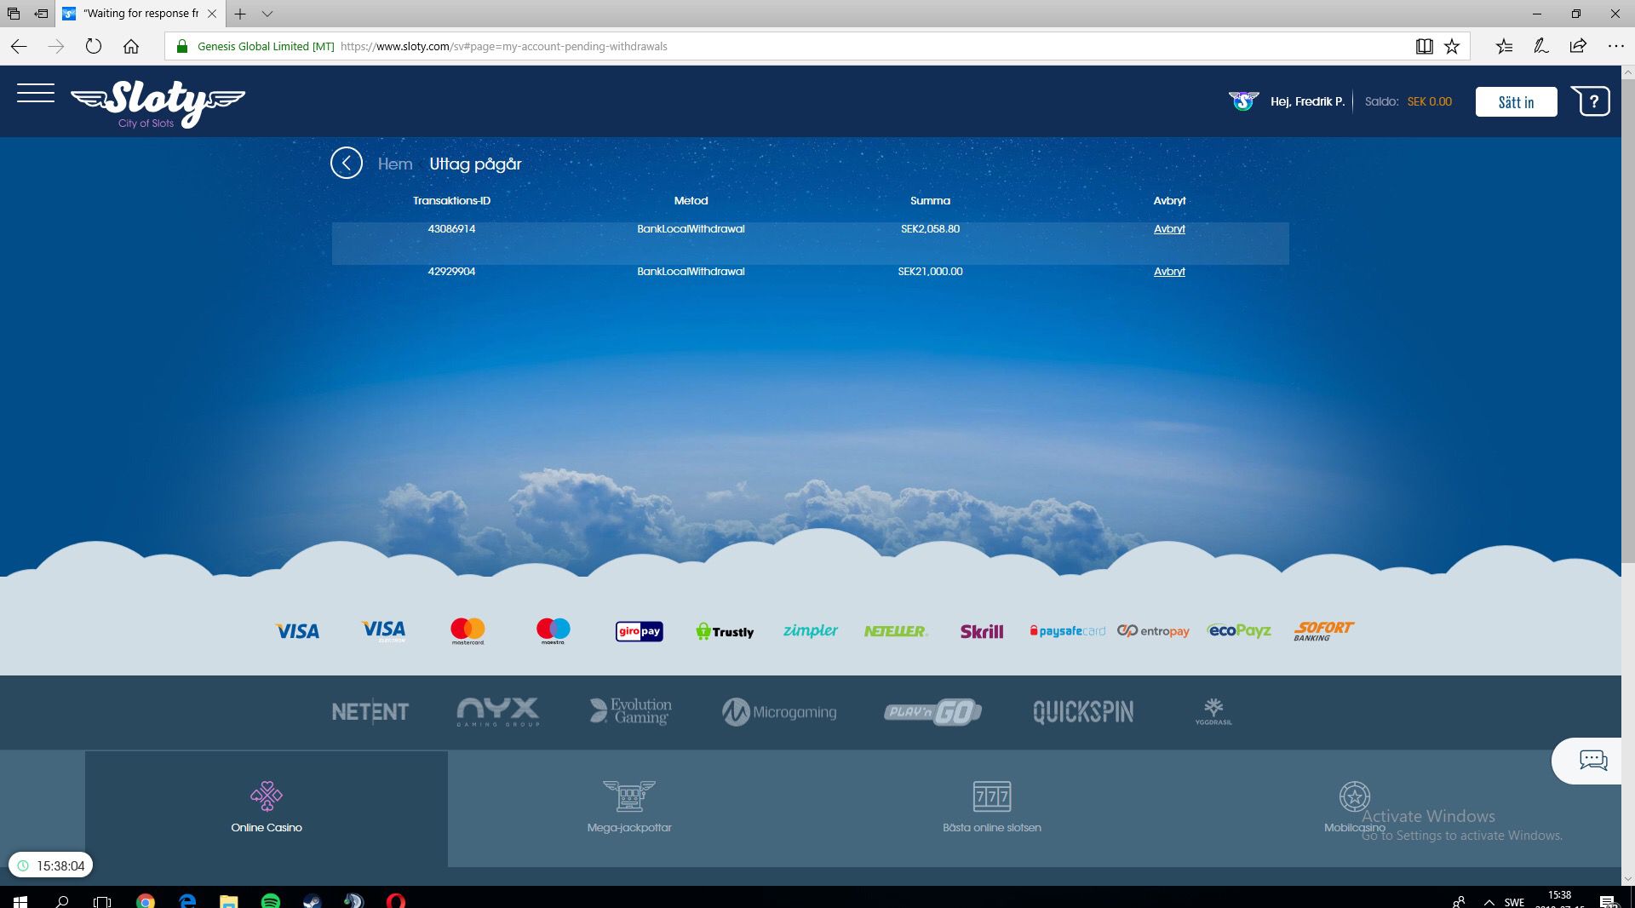
Task: Open reading view book icon
Action: [1424, 46]
